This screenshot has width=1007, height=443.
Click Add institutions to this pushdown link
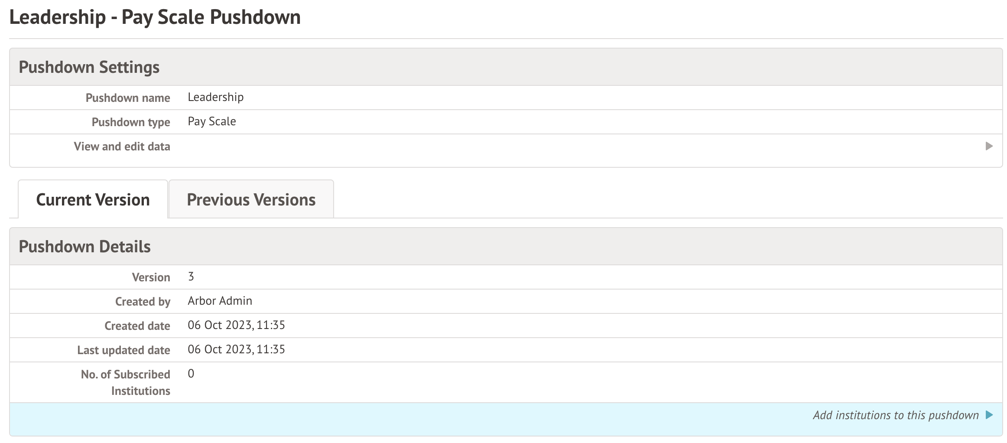tap(896, 415)
